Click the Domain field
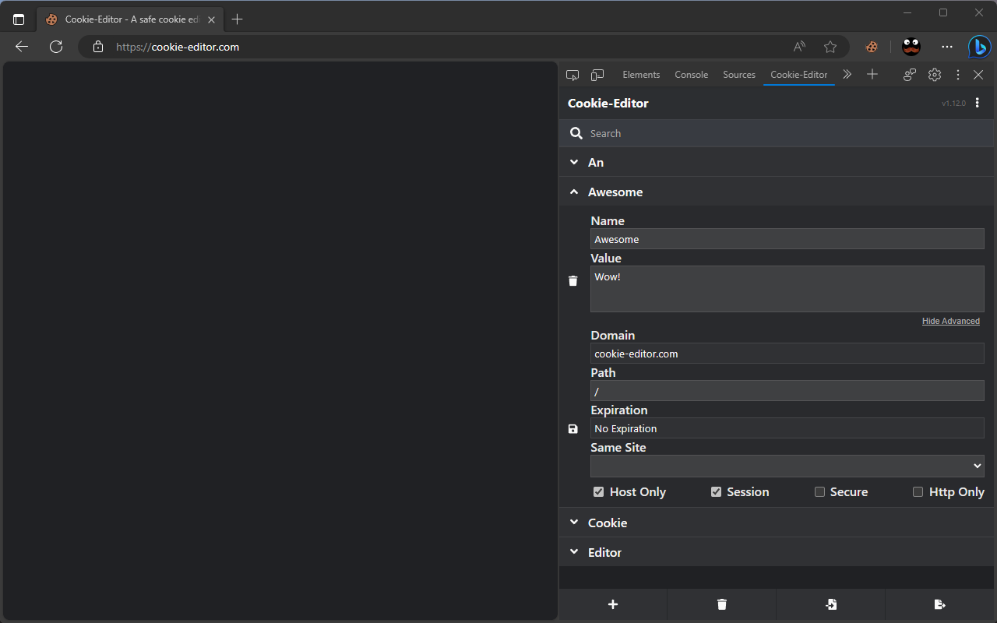The width and height of the screenshot is (997, 623). click(787, 354)
